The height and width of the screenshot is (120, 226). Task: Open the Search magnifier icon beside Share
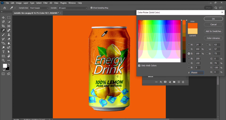pos(216,8)
